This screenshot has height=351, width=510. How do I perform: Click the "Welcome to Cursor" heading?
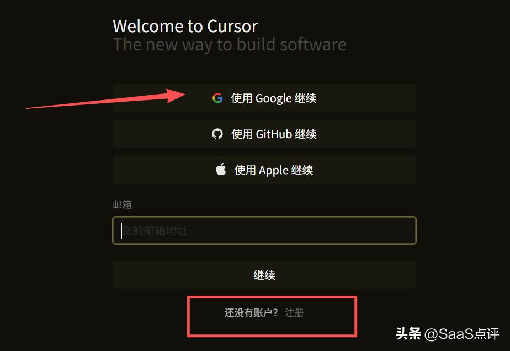[x=185, y=26]
